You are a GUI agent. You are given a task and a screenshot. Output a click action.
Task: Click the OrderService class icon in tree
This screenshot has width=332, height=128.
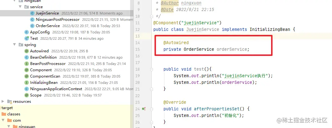click(32, 26)
